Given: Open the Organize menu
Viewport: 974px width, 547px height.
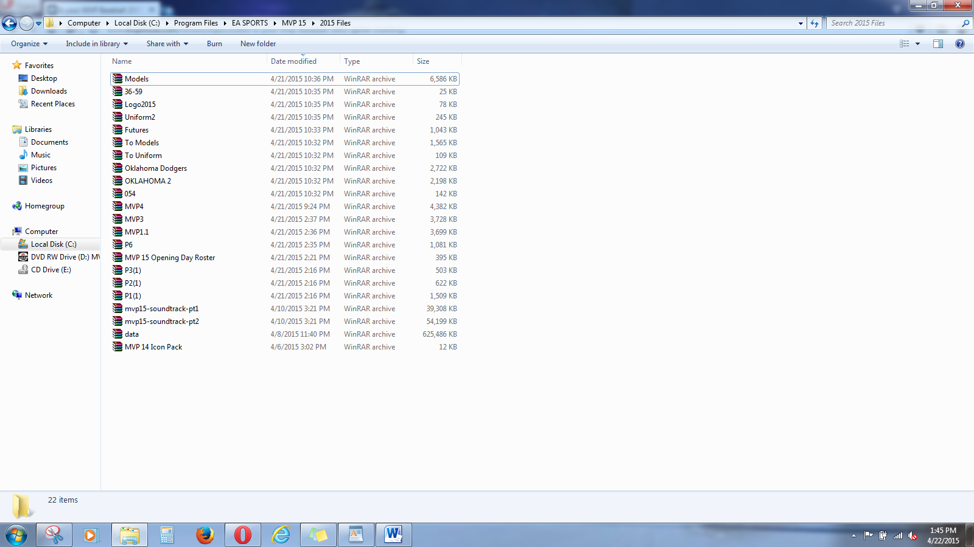Looking at the screenshot, I should pos(29,44).
